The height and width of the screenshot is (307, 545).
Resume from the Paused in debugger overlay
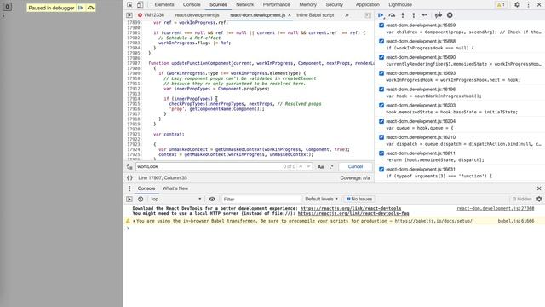(x=81, y=8)
